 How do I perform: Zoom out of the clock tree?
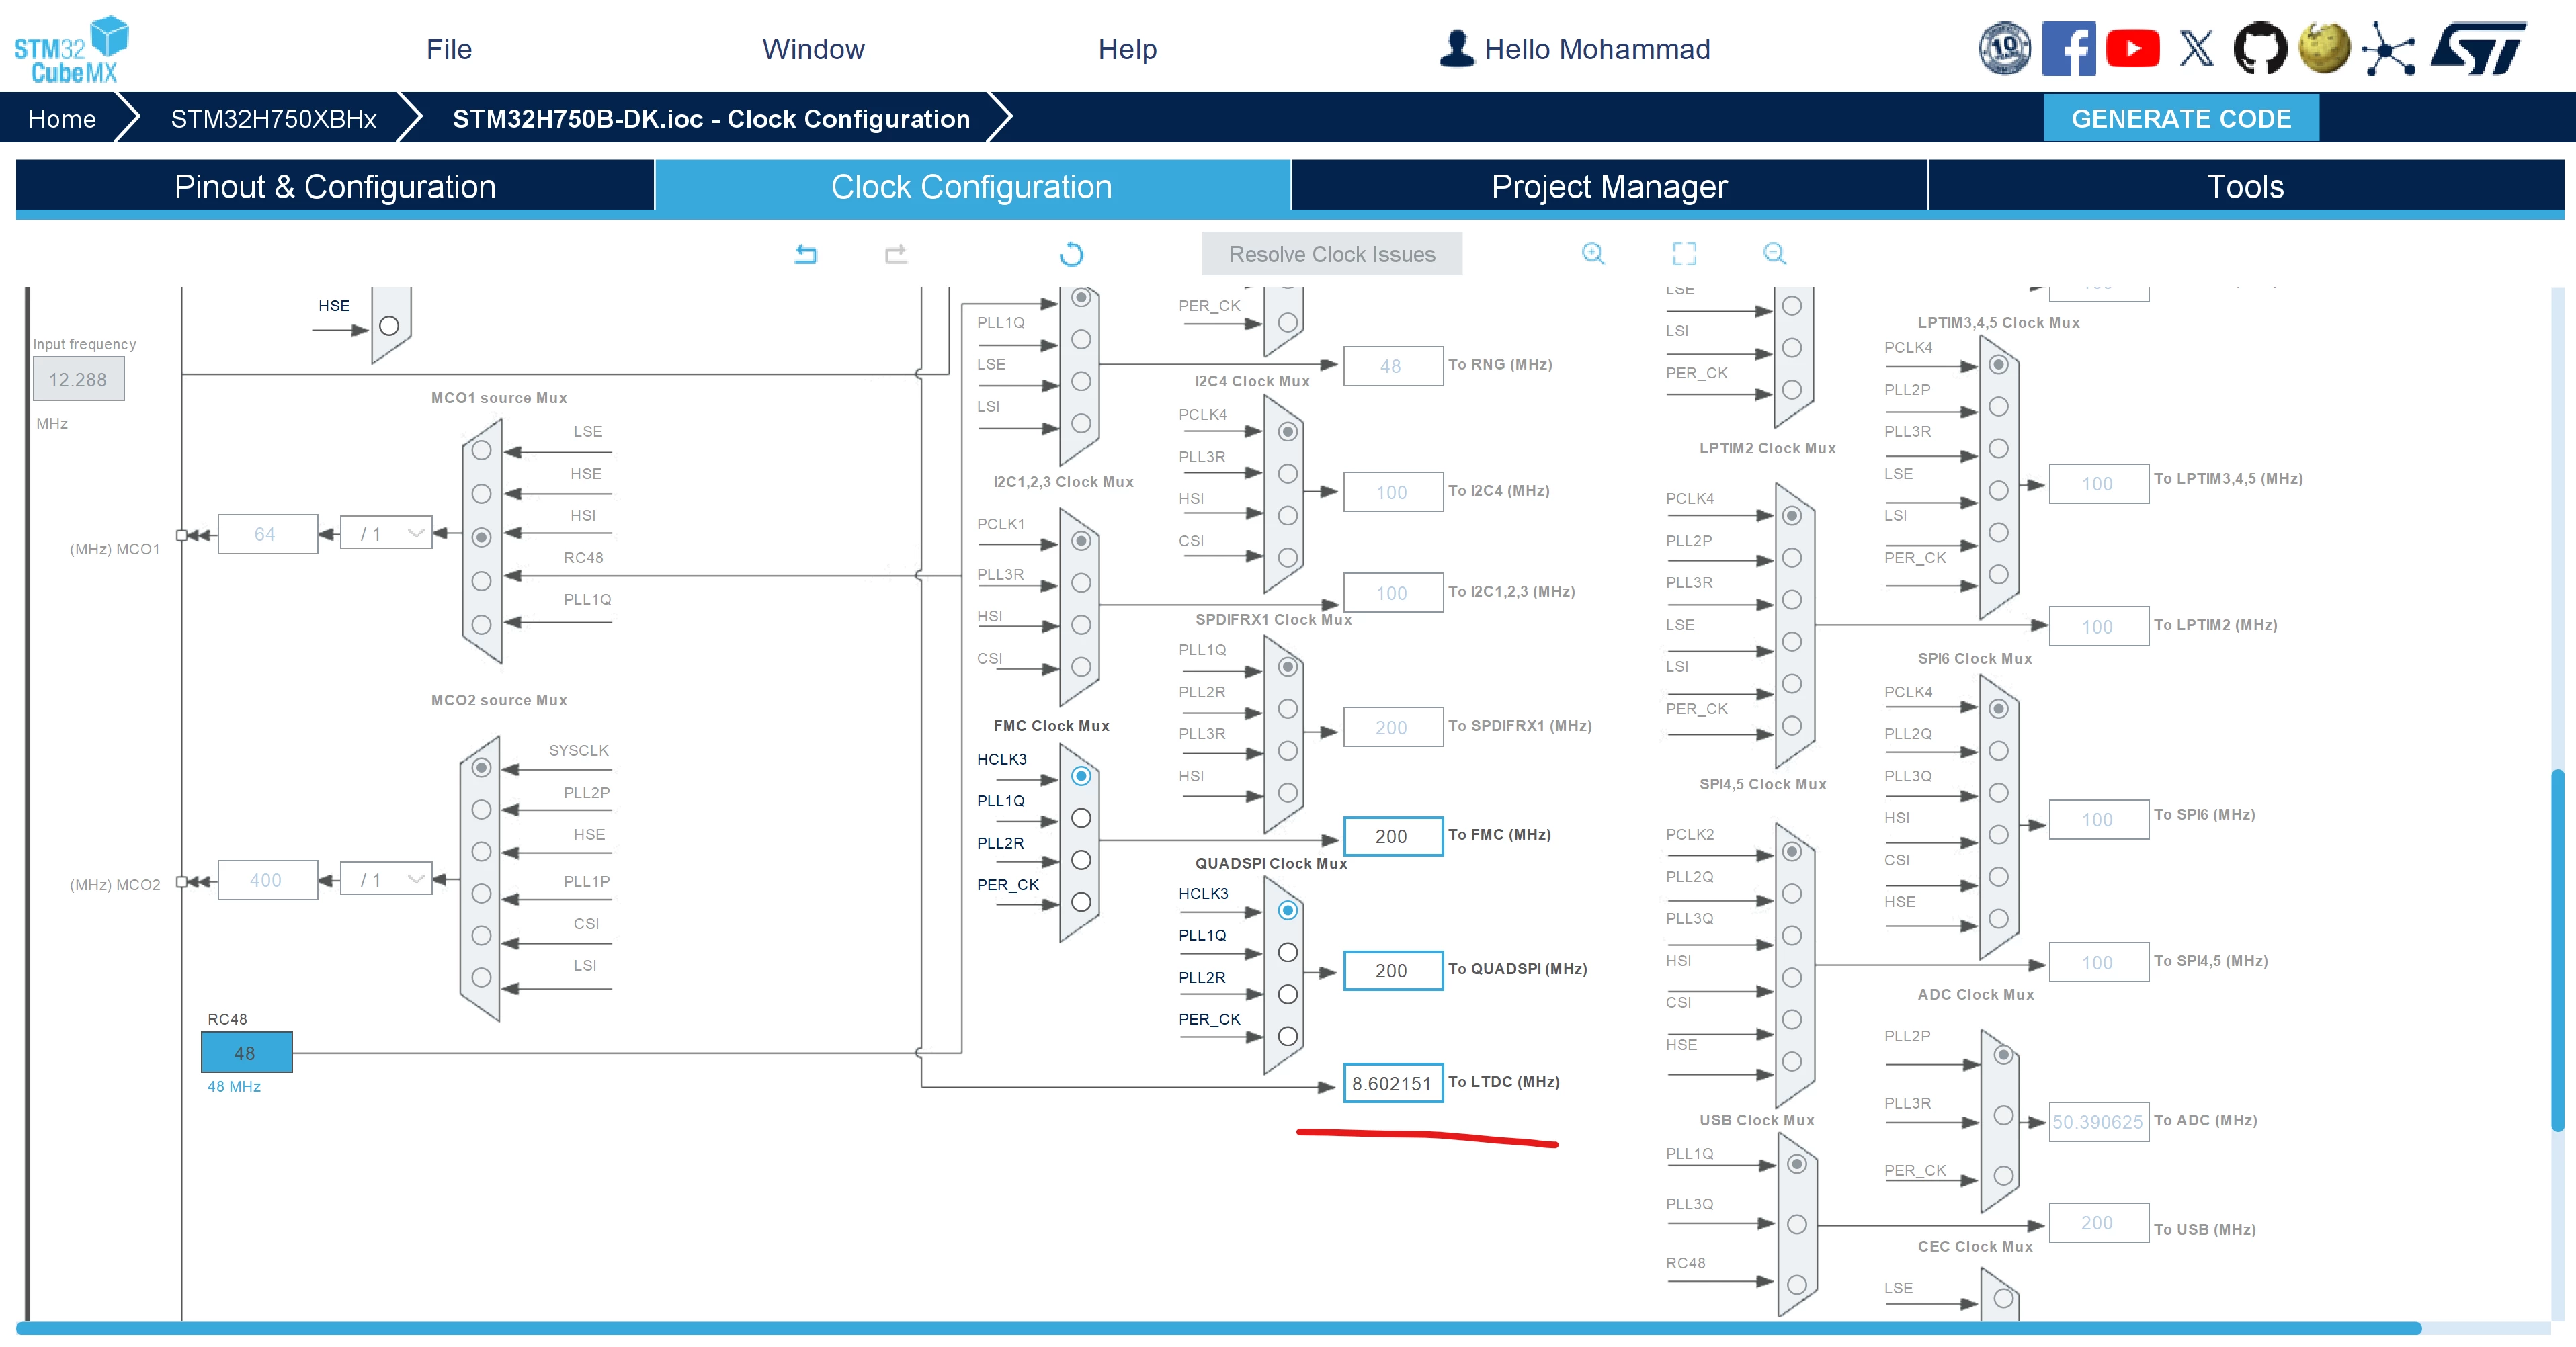point(1774,253)
